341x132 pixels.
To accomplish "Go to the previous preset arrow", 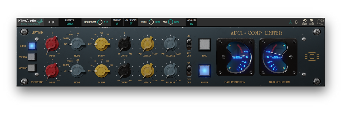I will tap(49, 22).
